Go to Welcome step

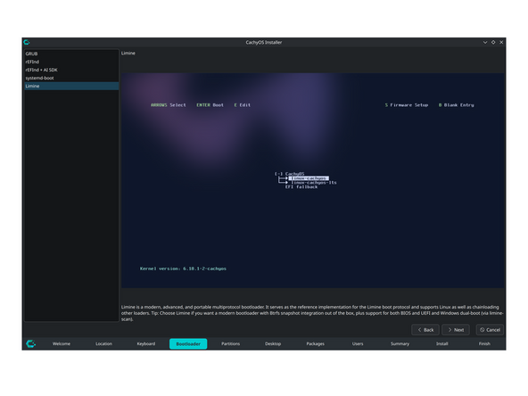tap(62, 343)
